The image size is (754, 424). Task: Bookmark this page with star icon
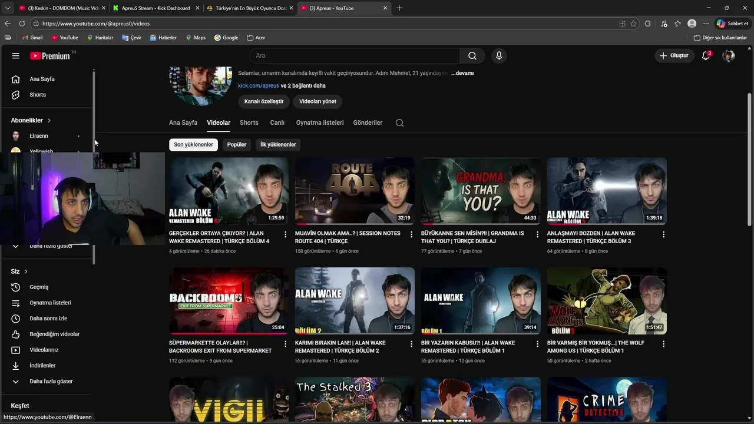(x=634, y=24)
